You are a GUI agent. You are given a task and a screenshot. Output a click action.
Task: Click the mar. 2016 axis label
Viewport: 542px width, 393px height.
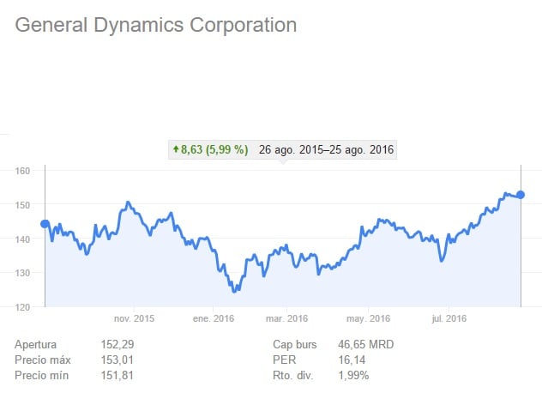click(286, 318)
